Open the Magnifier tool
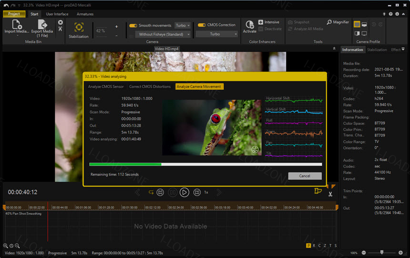 [338, 22]
